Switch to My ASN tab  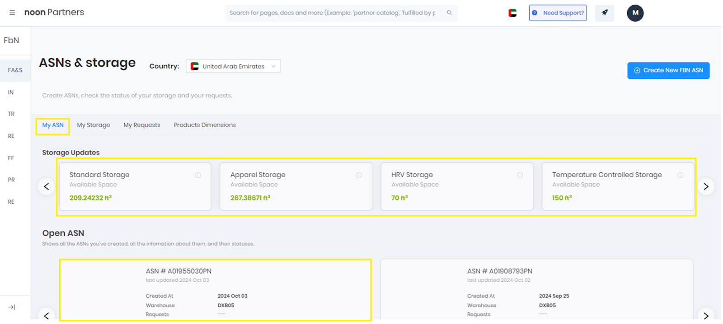[53, 125]
